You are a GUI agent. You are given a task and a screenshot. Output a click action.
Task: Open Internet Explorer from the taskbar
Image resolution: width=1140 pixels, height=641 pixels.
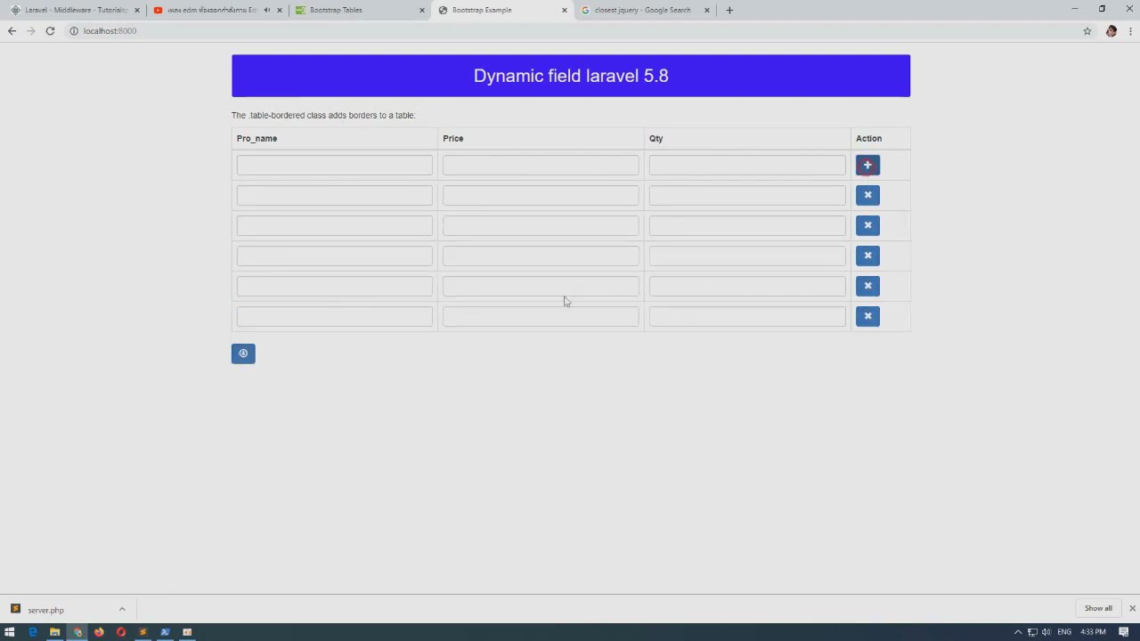(33, 632)
